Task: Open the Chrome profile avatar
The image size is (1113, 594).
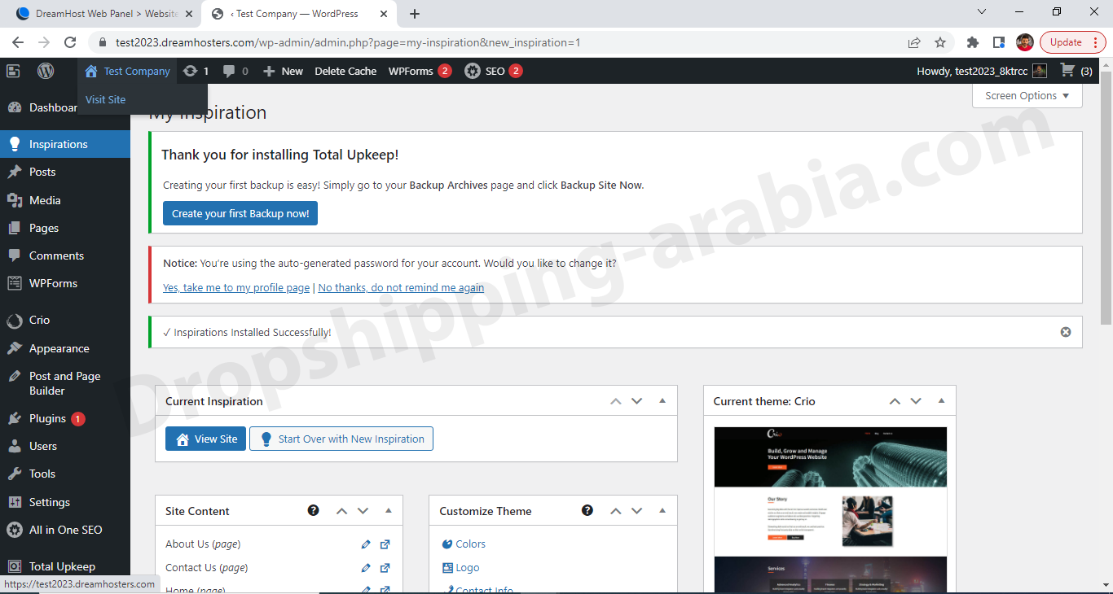Action: tap(1025, 42)
